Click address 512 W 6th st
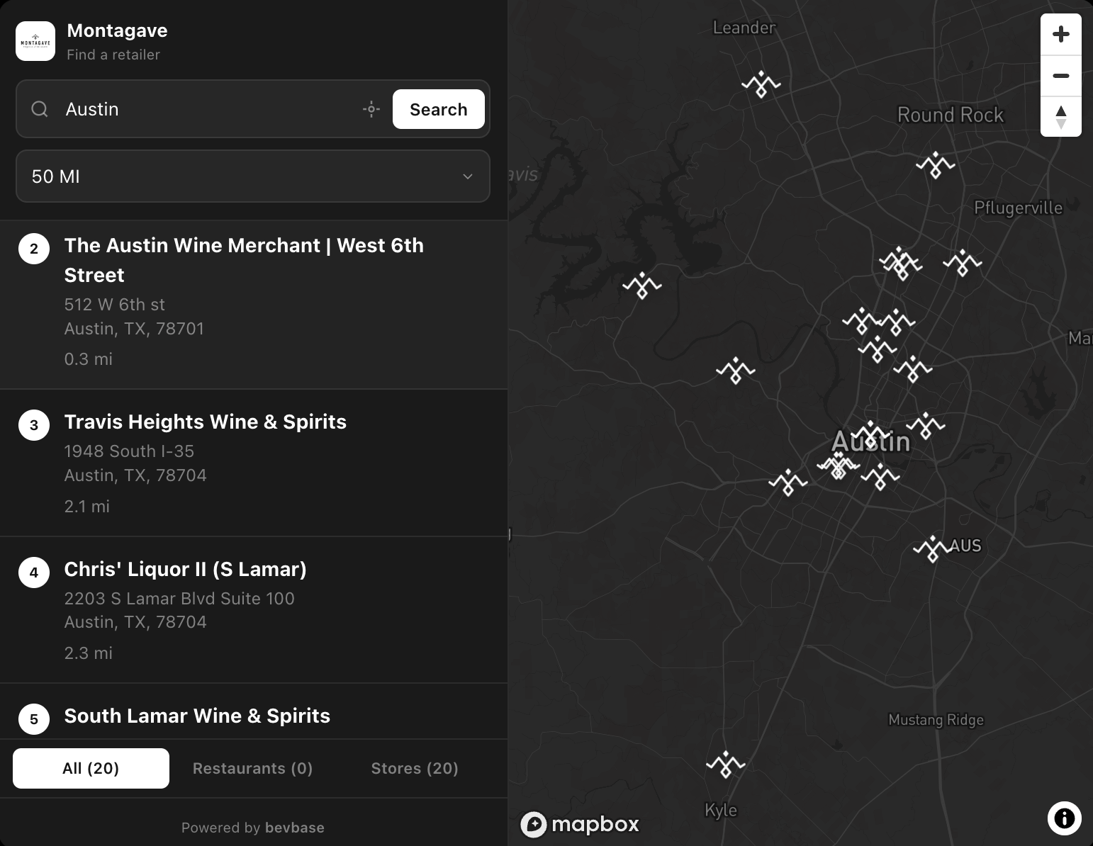The height and width of the screenshot is (846, 1093). pos(114,305)
